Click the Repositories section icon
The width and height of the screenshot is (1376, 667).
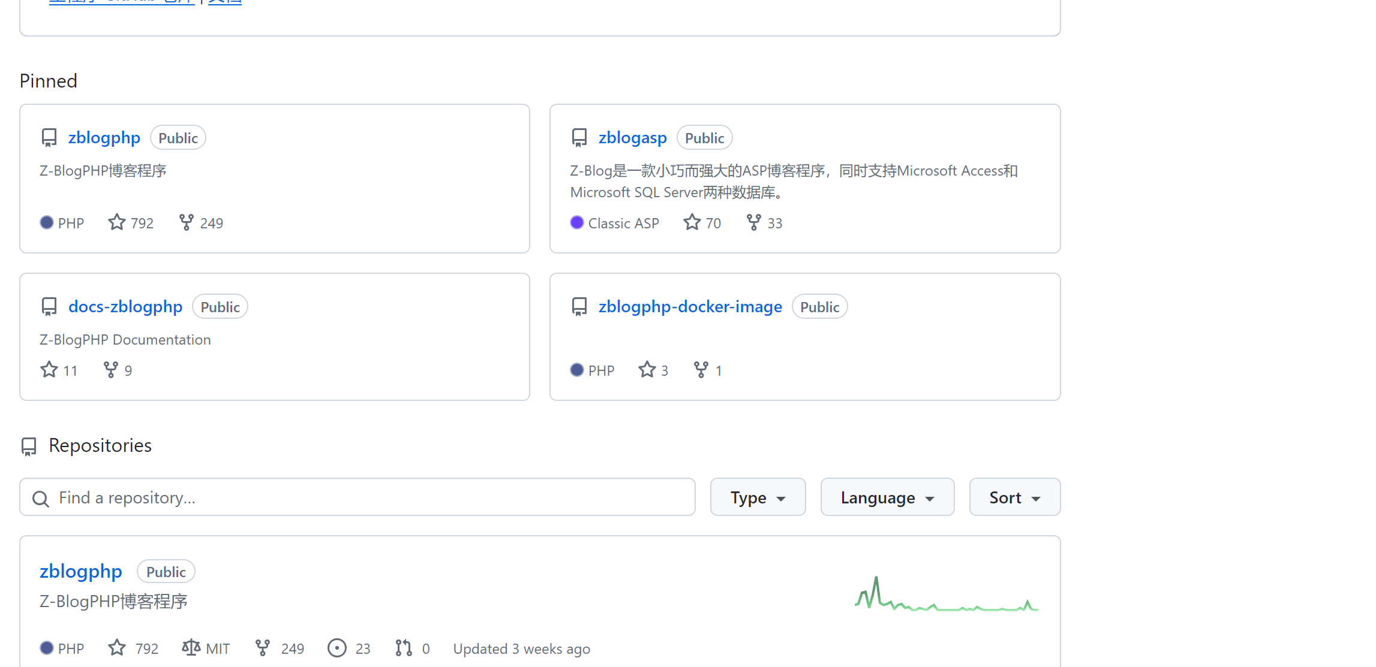point(29,446)
